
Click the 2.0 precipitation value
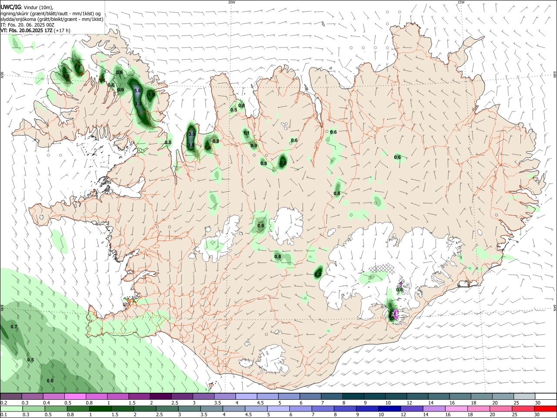point(283,163)
